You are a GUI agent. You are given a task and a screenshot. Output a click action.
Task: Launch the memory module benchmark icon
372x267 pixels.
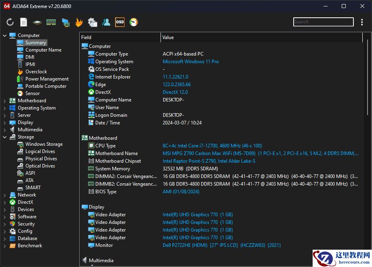tap(51, 22)
